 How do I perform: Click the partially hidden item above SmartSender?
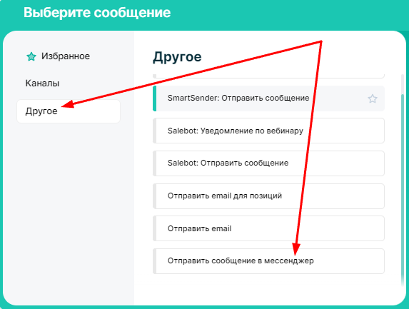pos(268,76)
